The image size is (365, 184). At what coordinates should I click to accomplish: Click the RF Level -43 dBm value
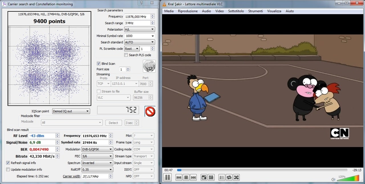(x=42, y=136)
